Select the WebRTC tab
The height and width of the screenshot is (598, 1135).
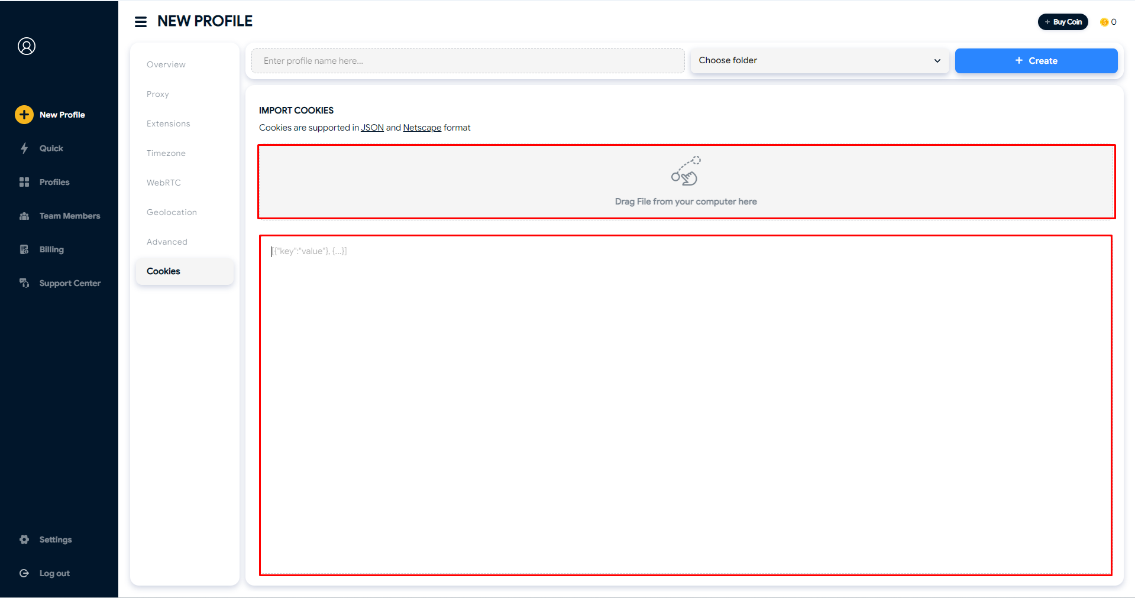(x=164, y=183)
